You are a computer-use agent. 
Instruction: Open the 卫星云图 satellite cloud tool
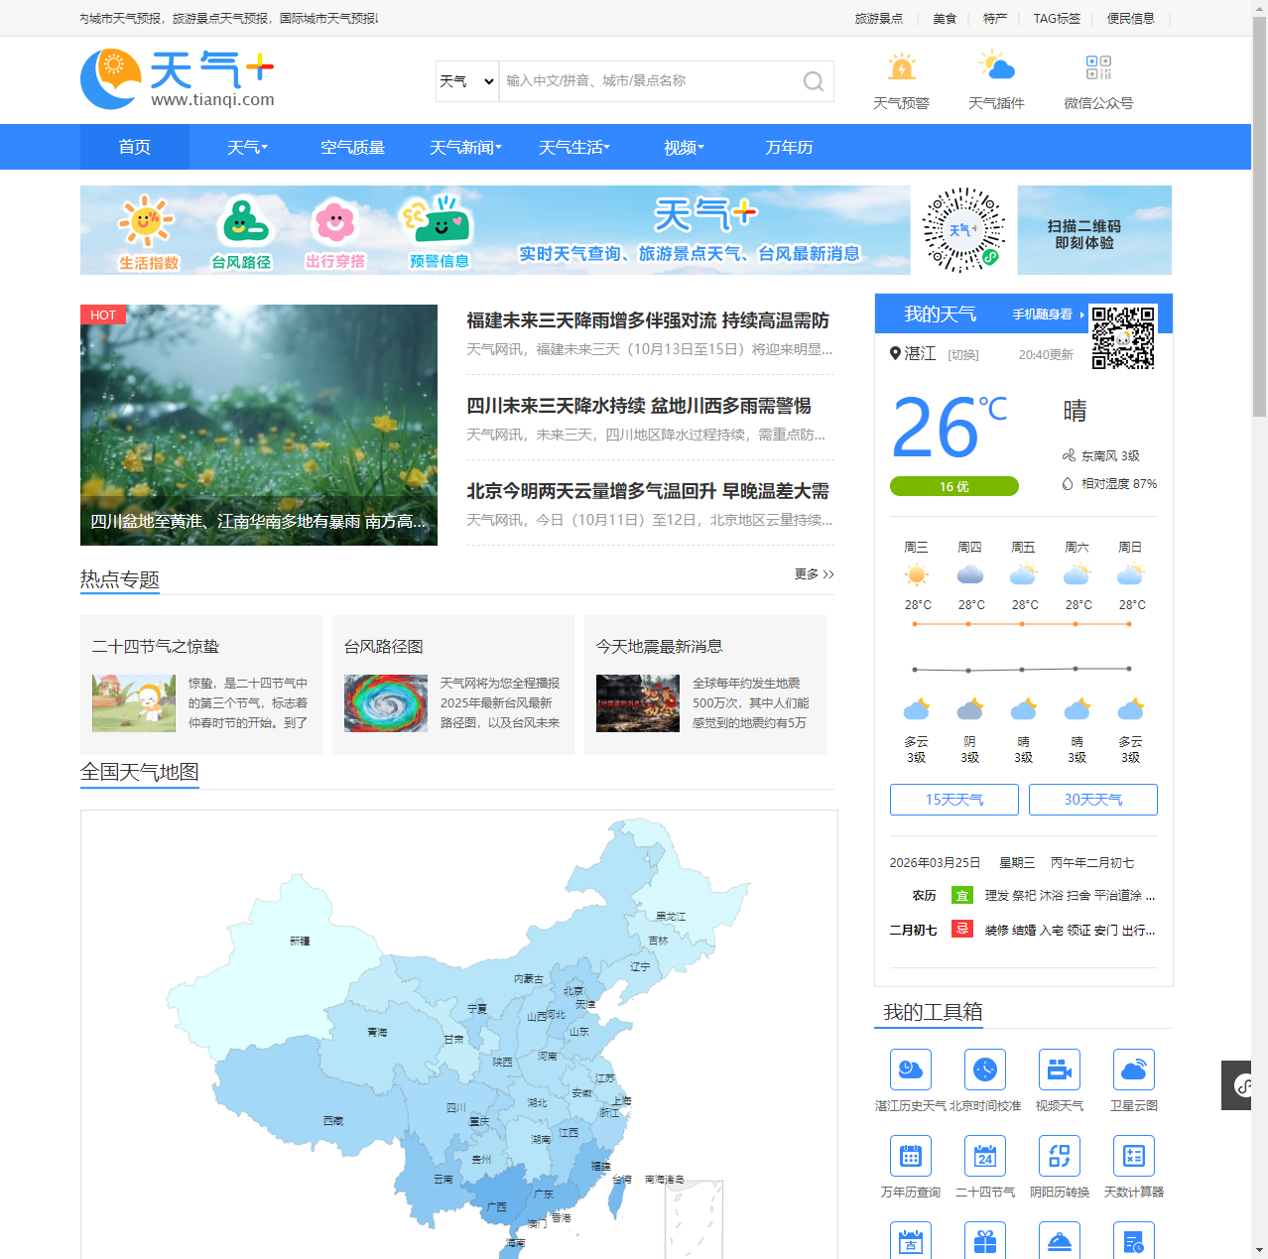(1133, 1070)
